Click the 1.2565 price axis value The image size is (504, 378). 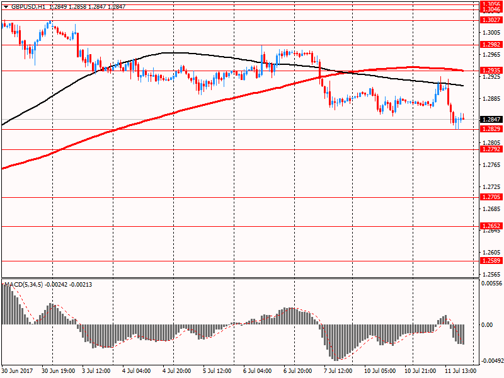tap(491, 275)
